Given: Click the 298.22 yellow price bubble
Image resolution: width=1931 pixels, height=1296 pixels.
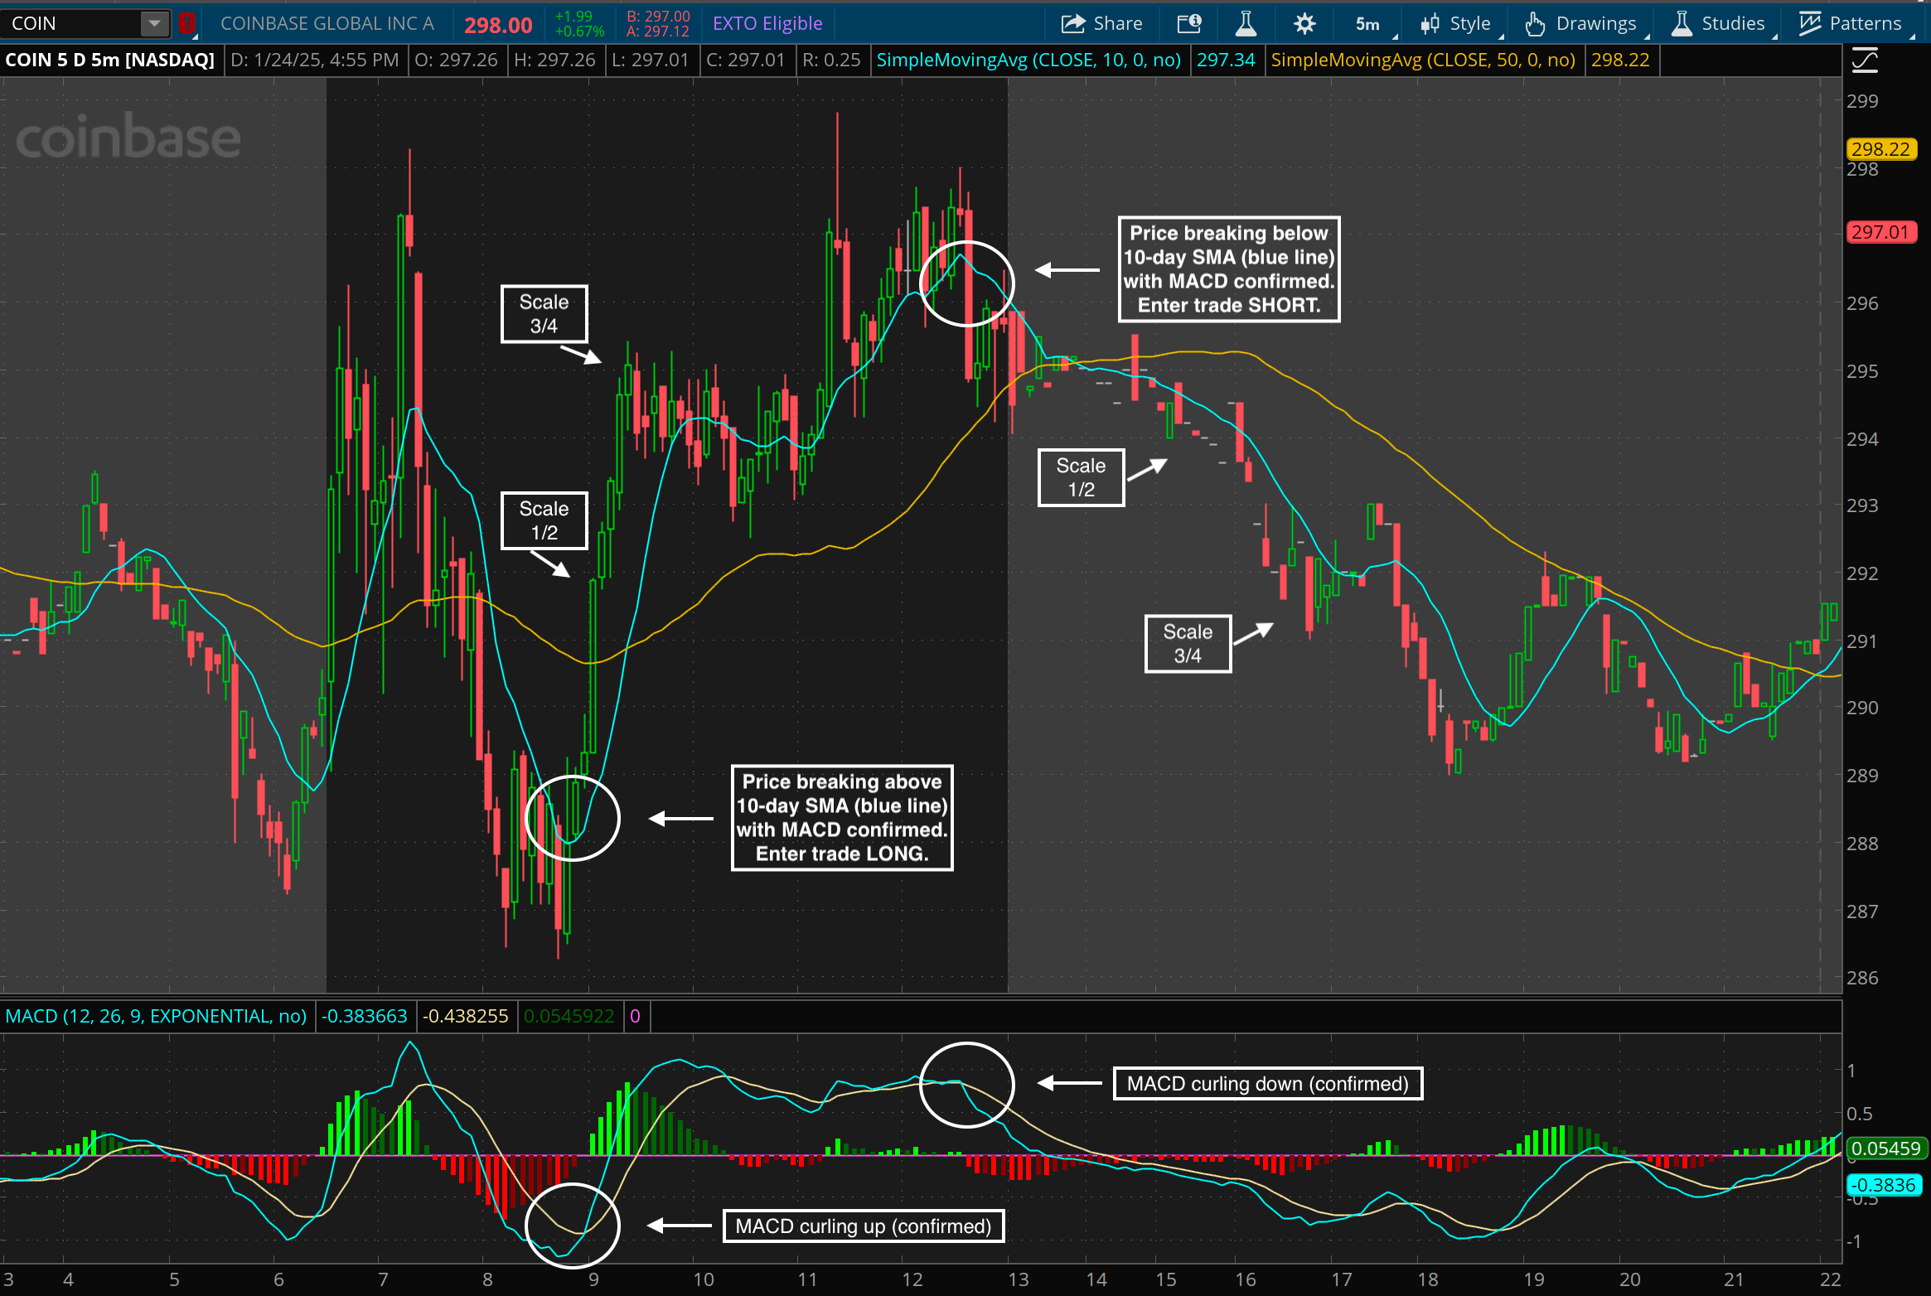Looking at the screenshot, I should point(1880,150).
